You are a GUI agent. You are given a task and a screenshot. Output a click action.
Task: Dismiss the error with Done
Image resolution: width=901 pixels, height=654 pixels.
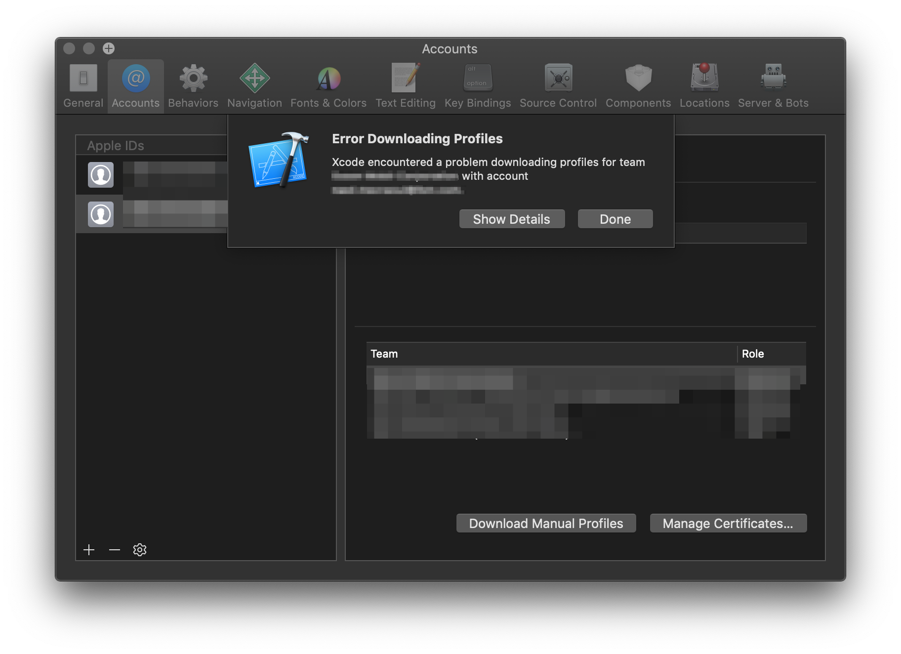click(x=615, y=219)
